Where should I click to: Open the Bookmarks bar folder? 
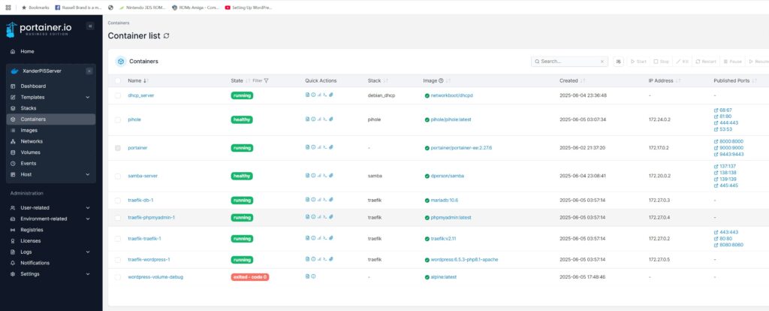pos(35,8)
